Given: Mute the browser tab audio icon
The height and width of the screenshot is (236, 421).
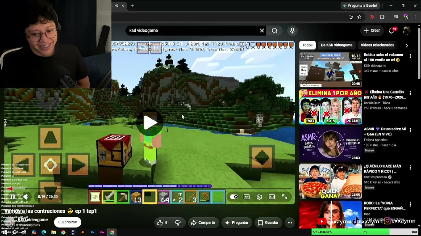Looking at the screenshot, I should pyautogui.click(x=116, y=6).
